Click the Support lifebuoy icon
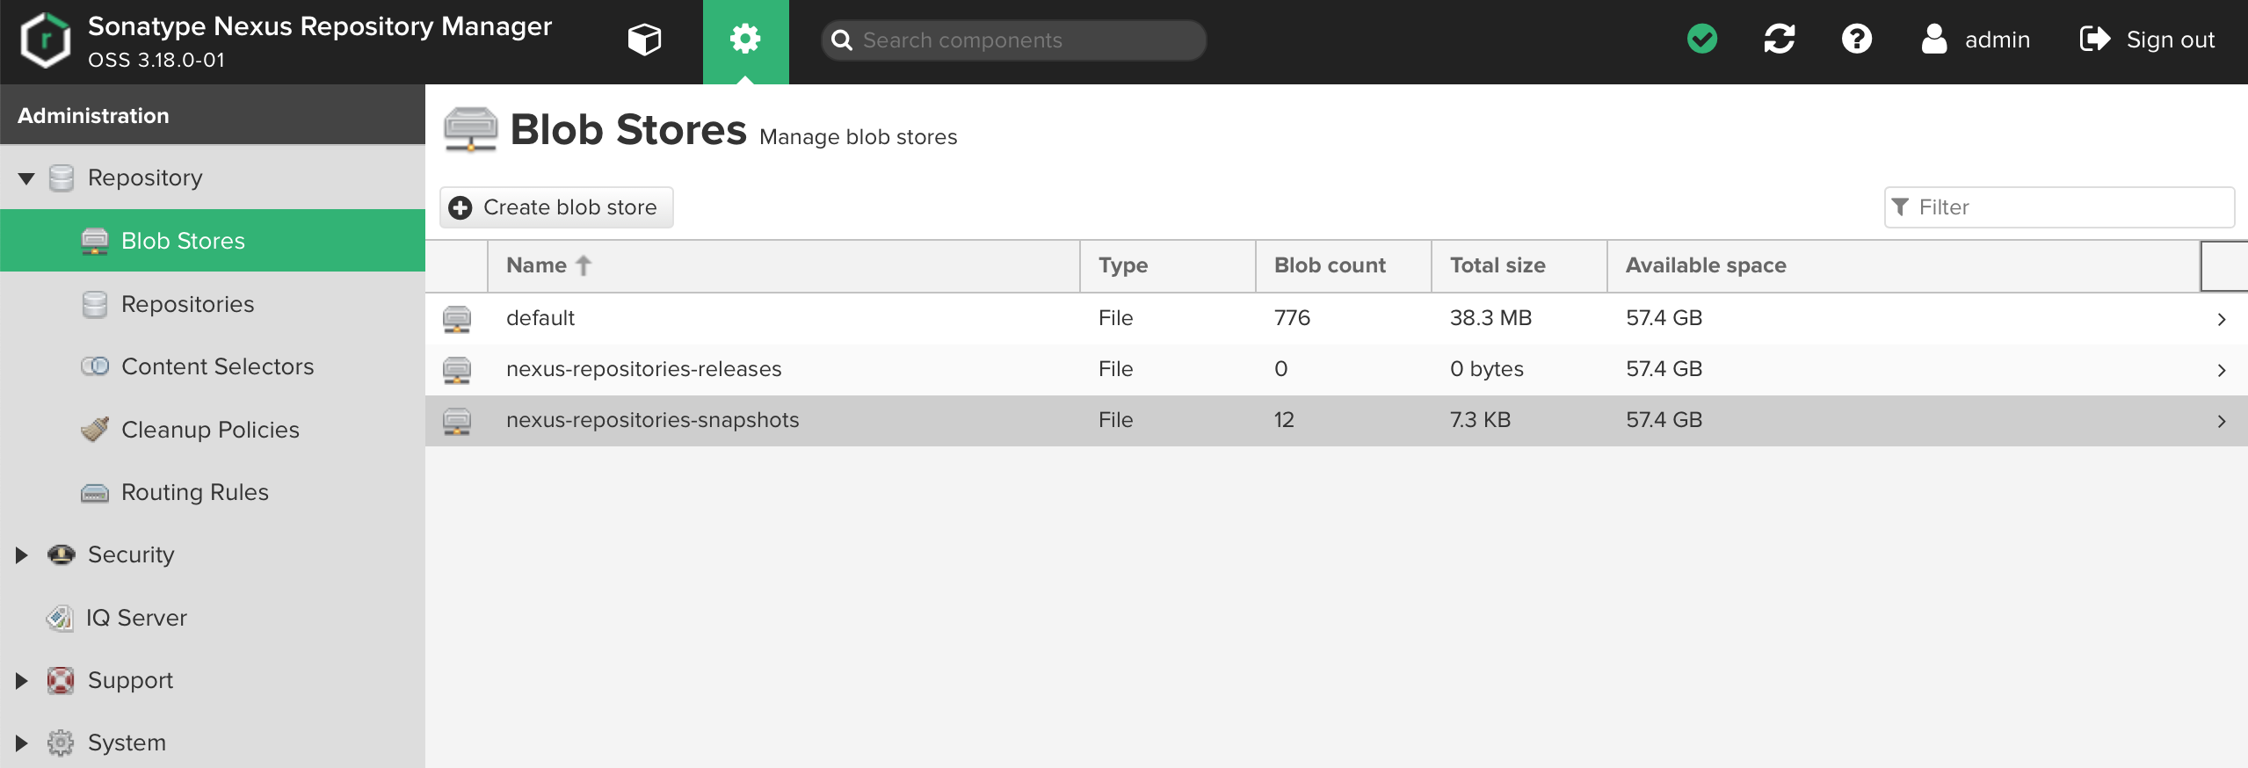The width and height of the screenshot is (2248, 768). [x=61, y=680]
